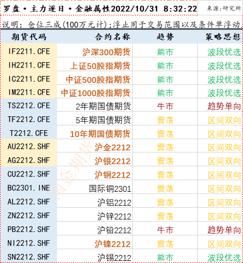Select contract name 沪银2212

112,161
